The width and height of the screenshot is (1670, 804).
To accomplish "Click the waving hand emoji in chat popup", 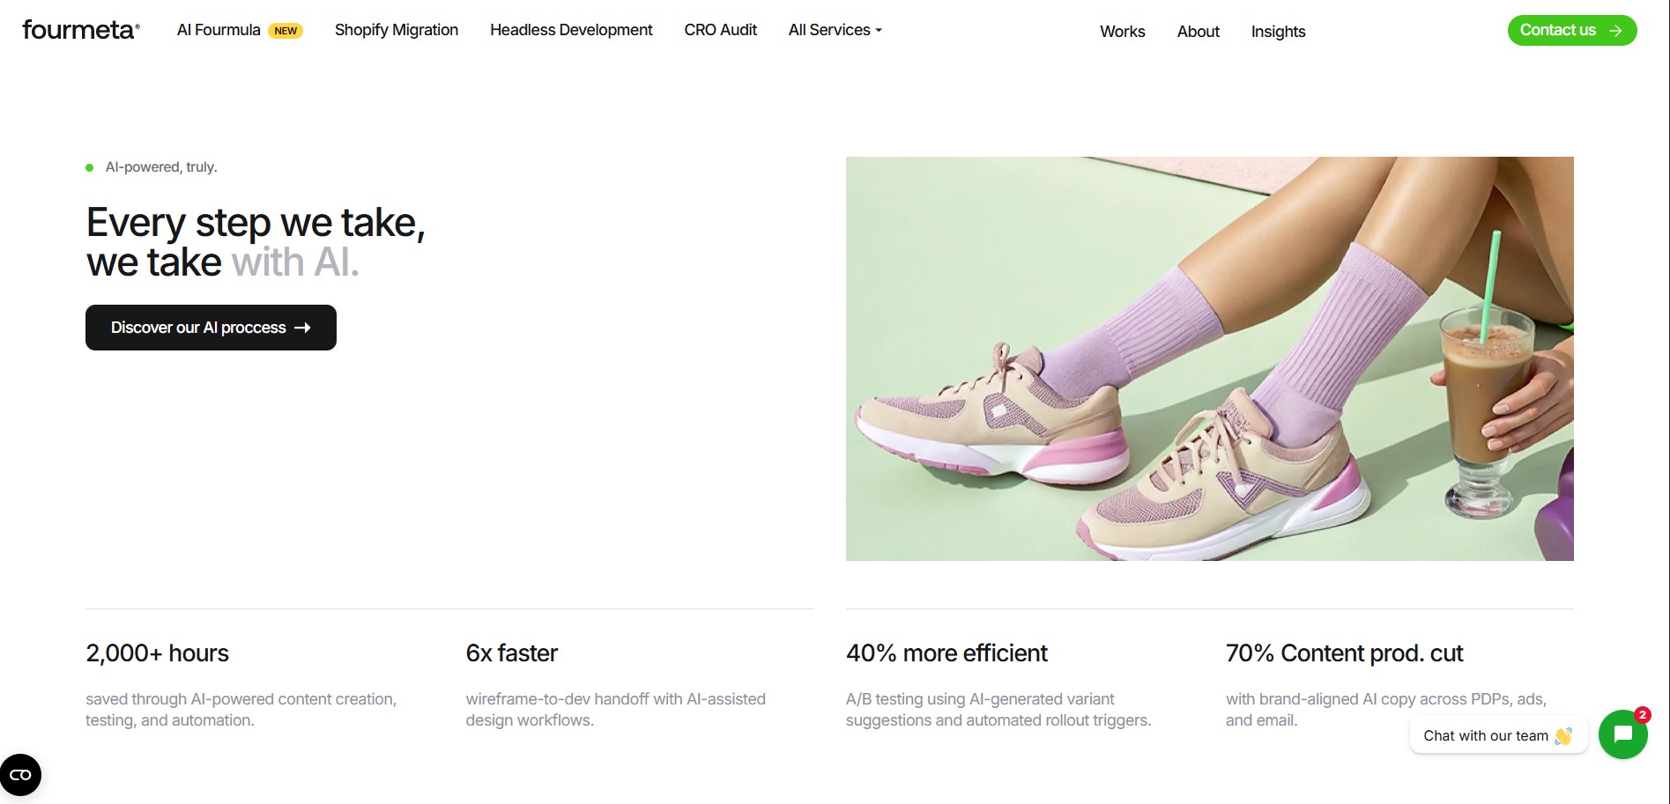I will coord(1562,735).
